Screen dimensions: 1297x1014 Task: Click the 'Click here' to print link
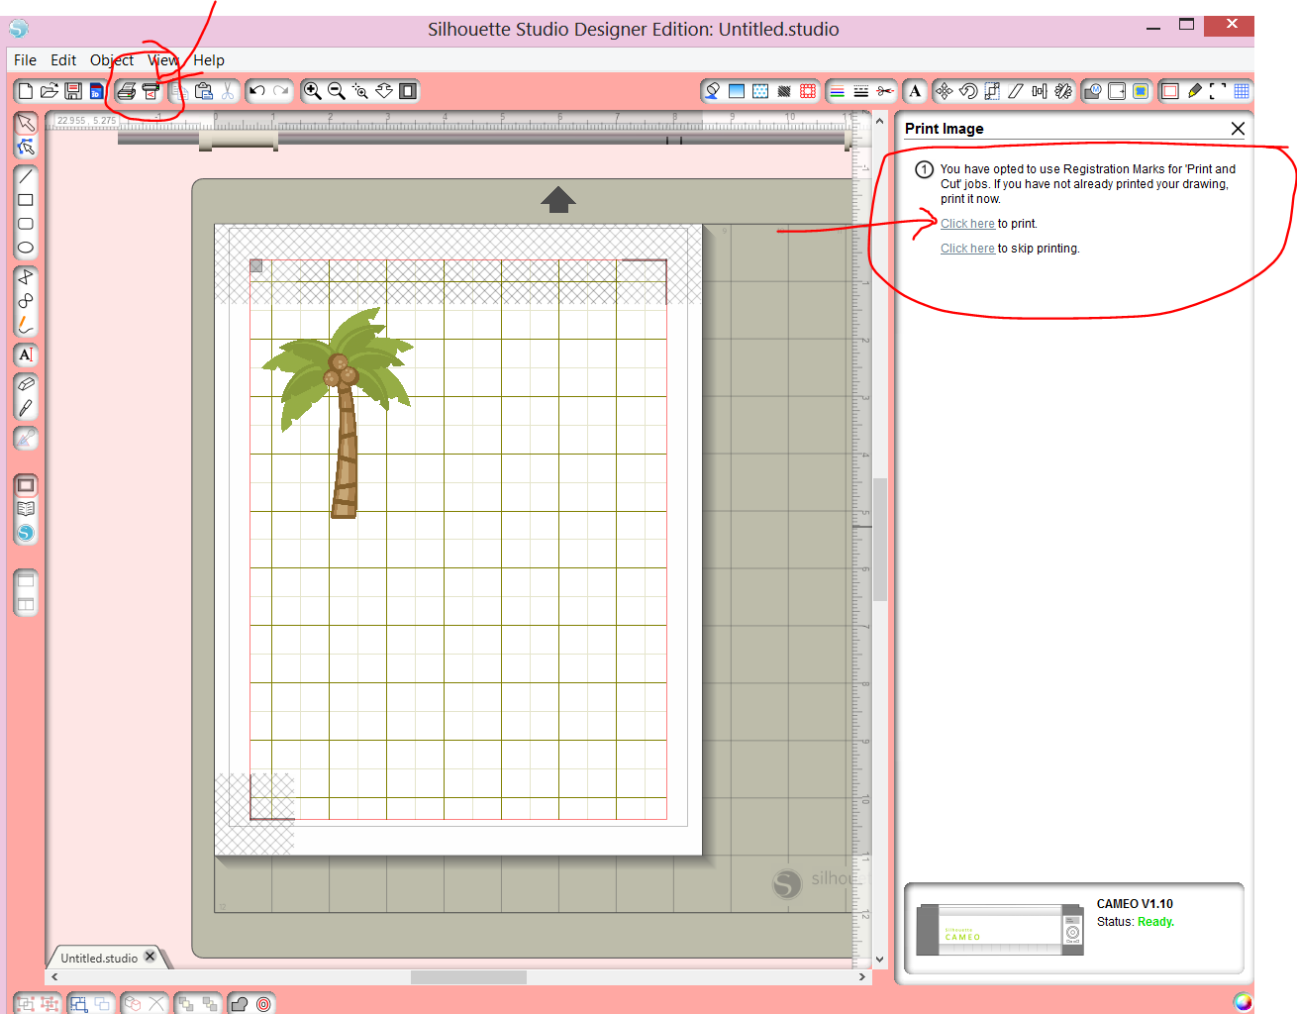[x=967, y=224]
